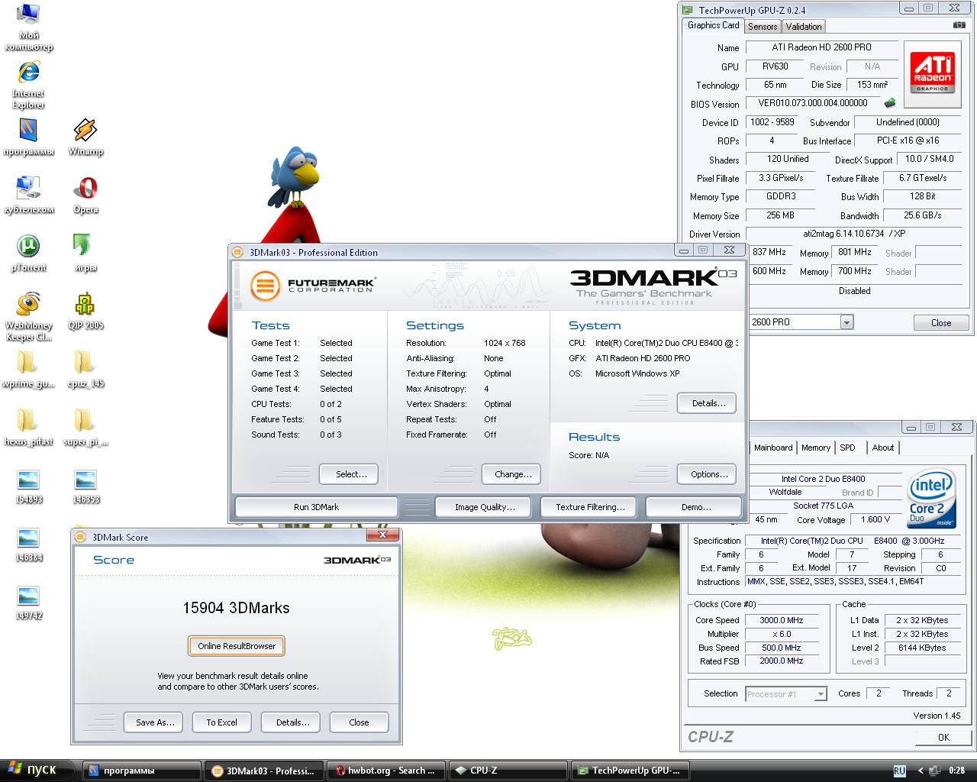Click Close in 3DMark Score window
Image resolution: width=977 pixels, height=782 pixels.
tap(359, 722)
